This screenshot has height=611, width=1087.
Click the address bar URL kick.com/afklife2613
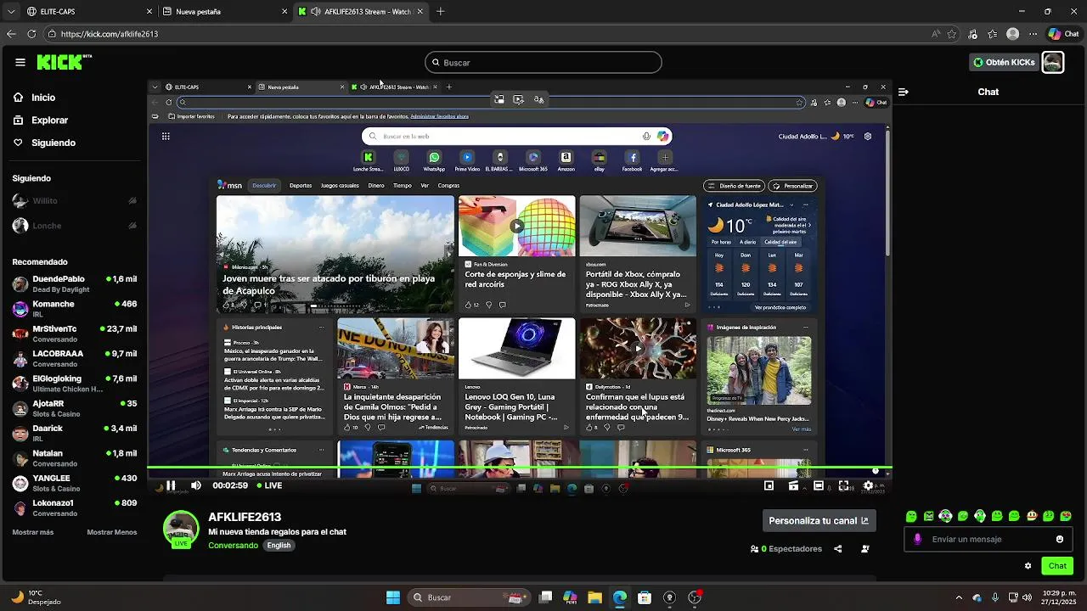110,34
